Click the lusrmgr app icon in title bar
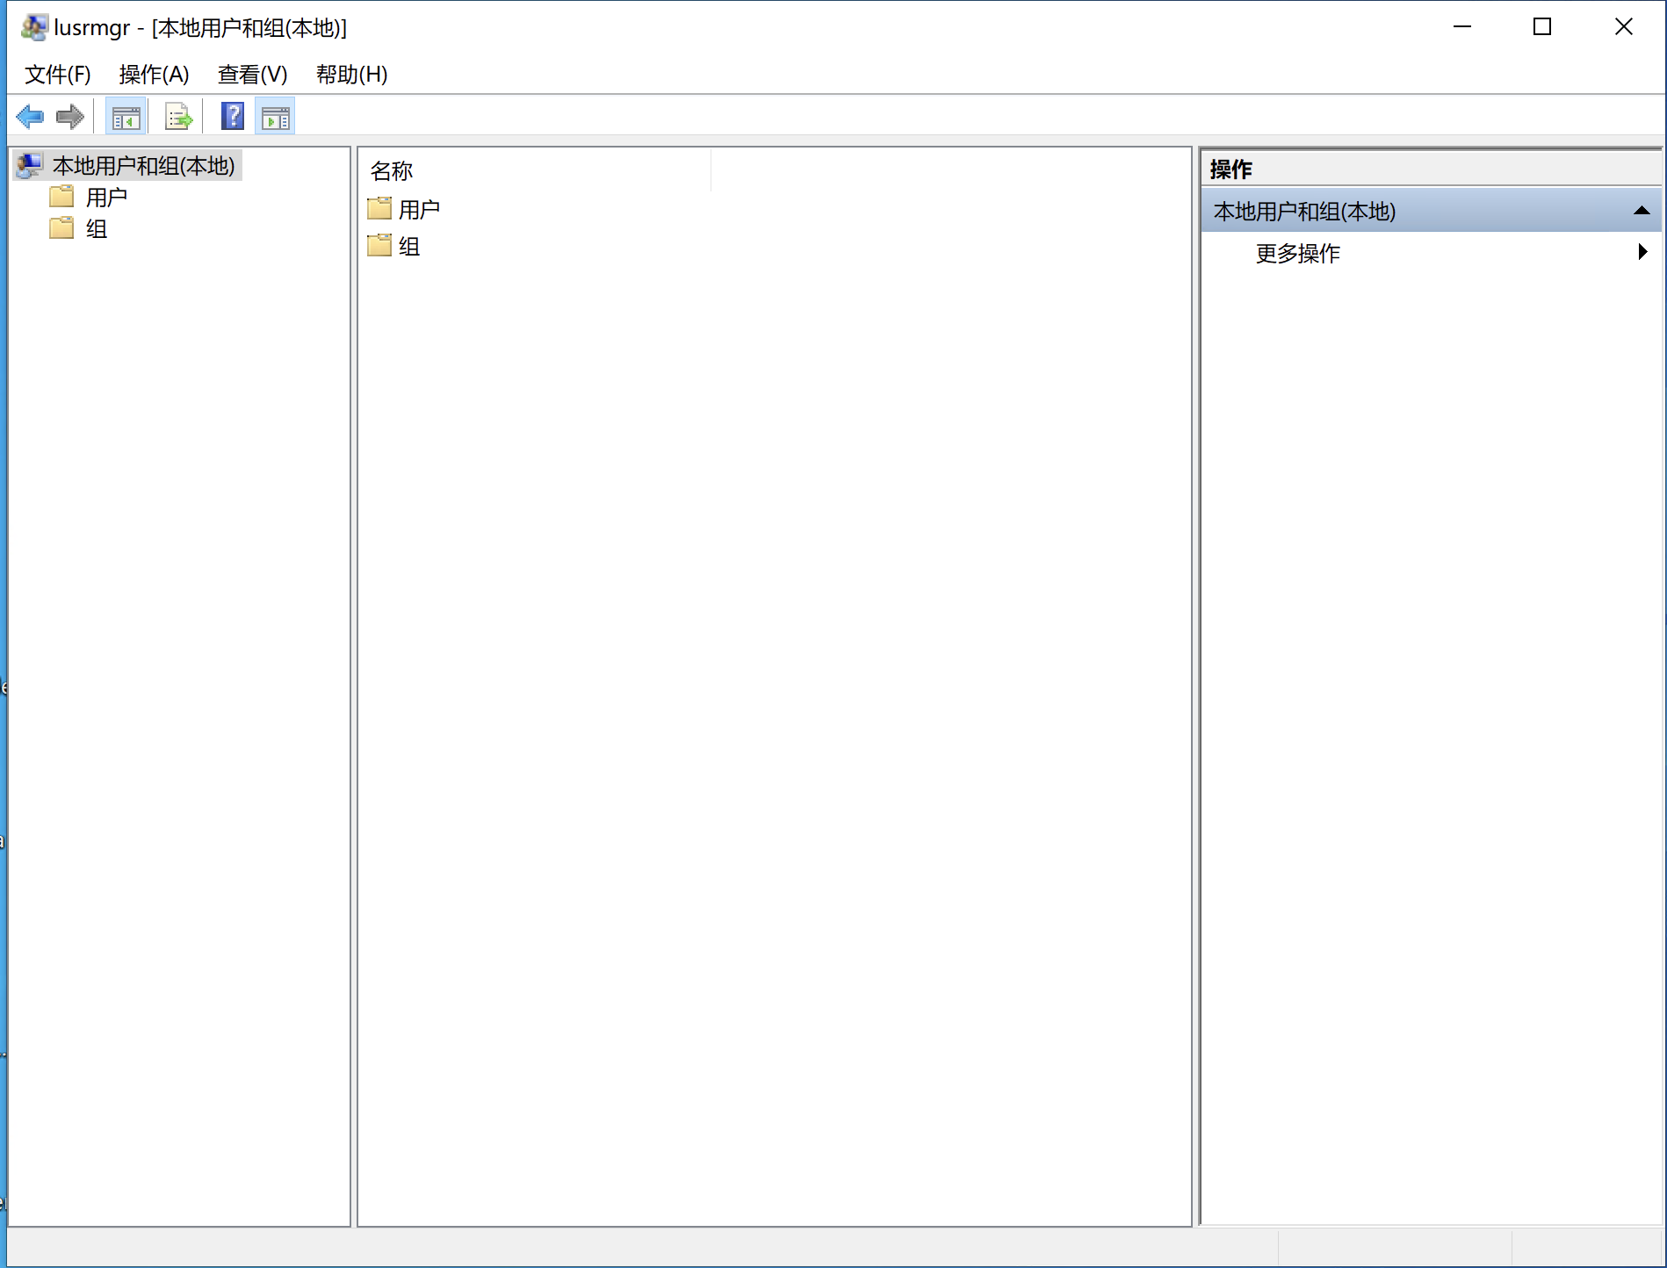The image size is (1667, 1268). pyautogui.click(x=33, y=27)
